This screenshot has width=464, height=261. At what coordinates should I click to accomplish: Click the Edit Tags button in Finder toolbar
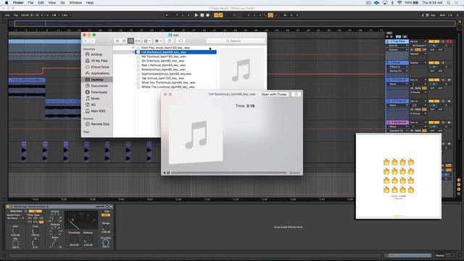[x=181, y=41]
